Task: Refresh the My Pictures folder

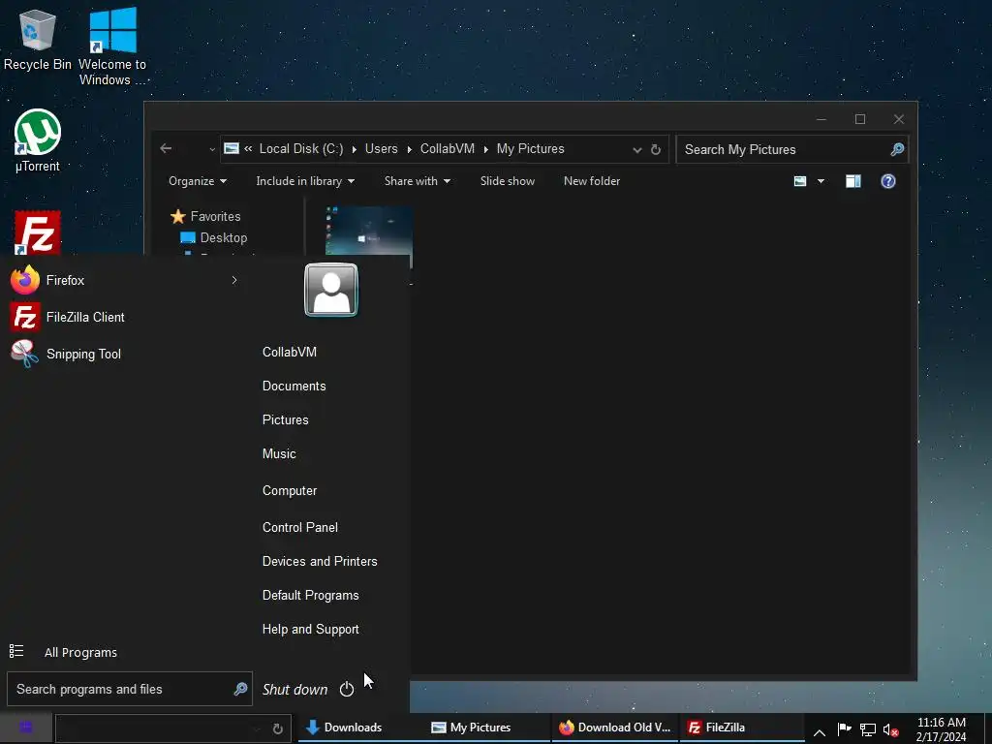Action: pos(656,149)
